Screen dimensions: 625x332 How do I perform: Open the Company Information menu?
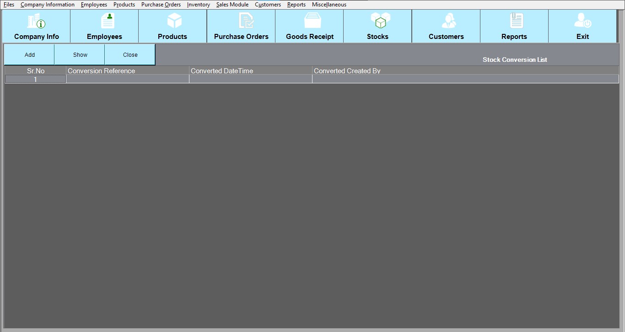point(48,5)
